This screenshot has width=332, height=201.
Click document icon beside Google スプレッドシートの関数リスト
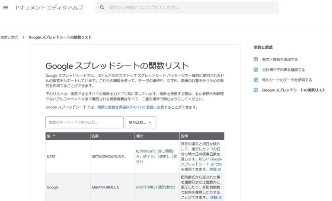(256, 90)
